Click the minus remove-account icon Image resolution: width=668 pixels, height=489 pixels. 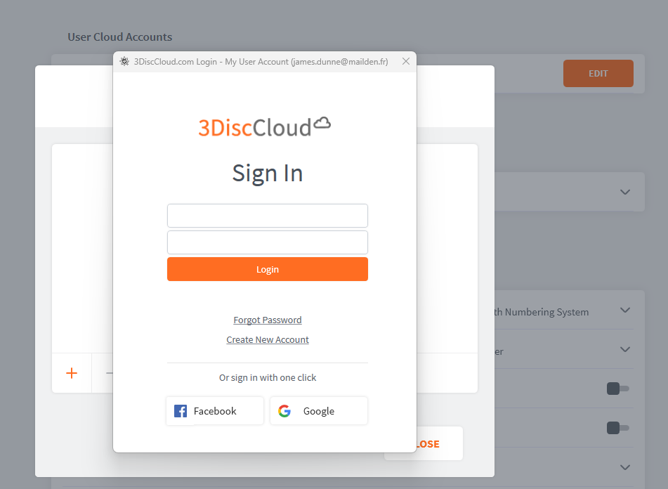coord(108,373)
